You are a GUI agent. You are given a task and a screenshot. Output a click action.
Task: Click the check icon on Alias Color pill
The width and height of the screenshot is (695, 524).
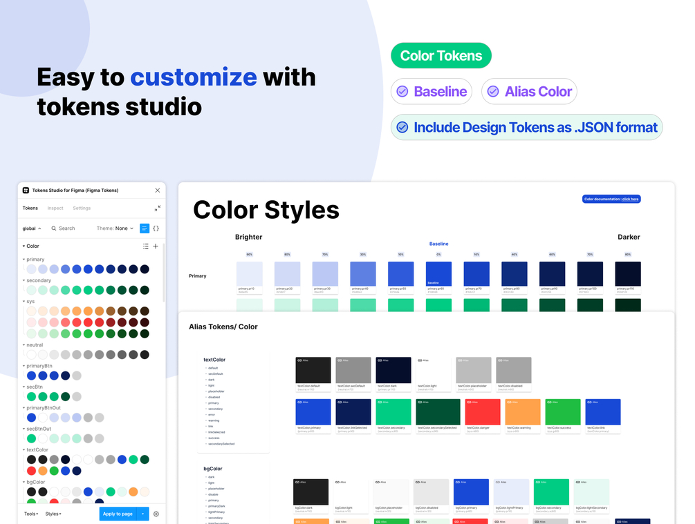[x=493, y=92]
